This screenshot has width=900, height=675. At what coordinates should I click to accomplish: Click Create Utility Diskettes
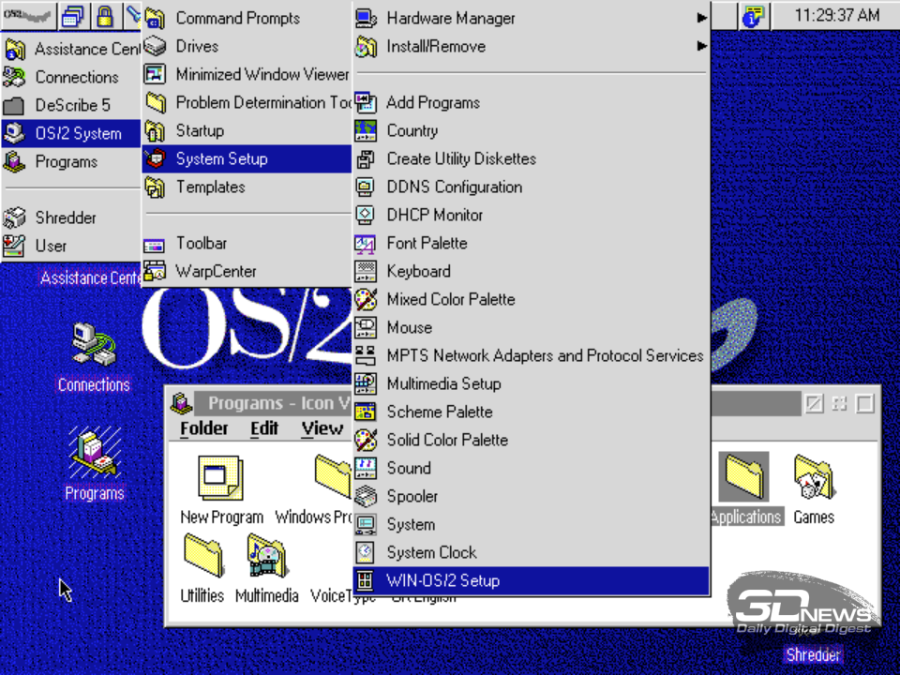click(531, 158)
